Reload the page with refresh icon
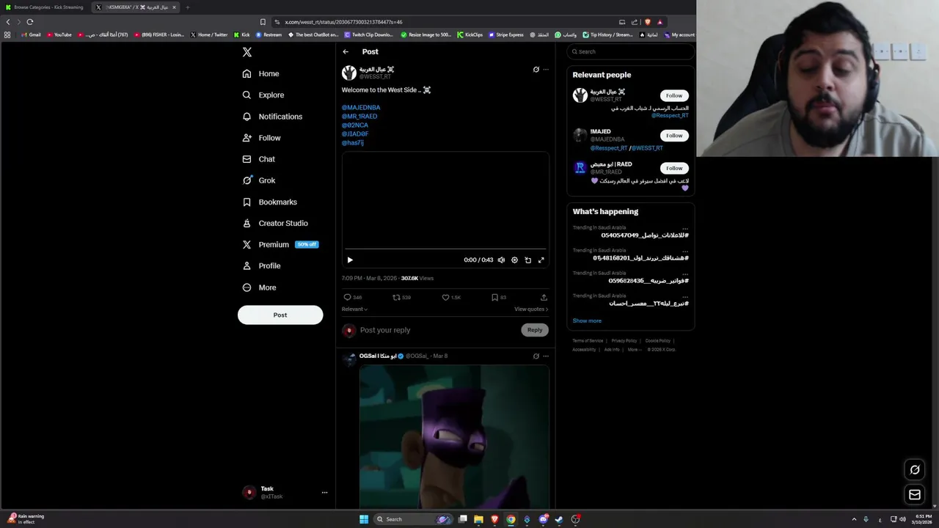This screenshot has width=939, height=528. [30, 22]
